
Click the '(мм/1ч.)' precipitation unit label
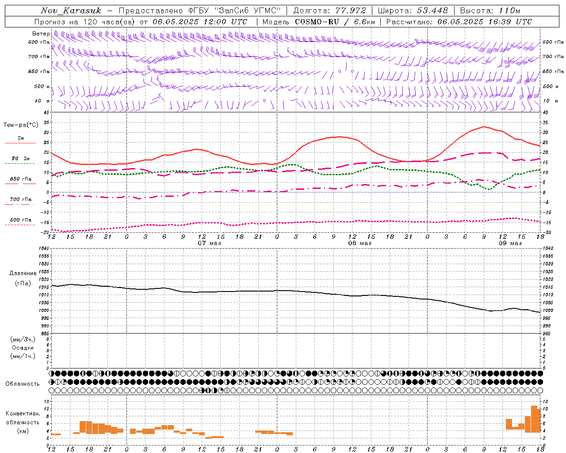(23, 356)
